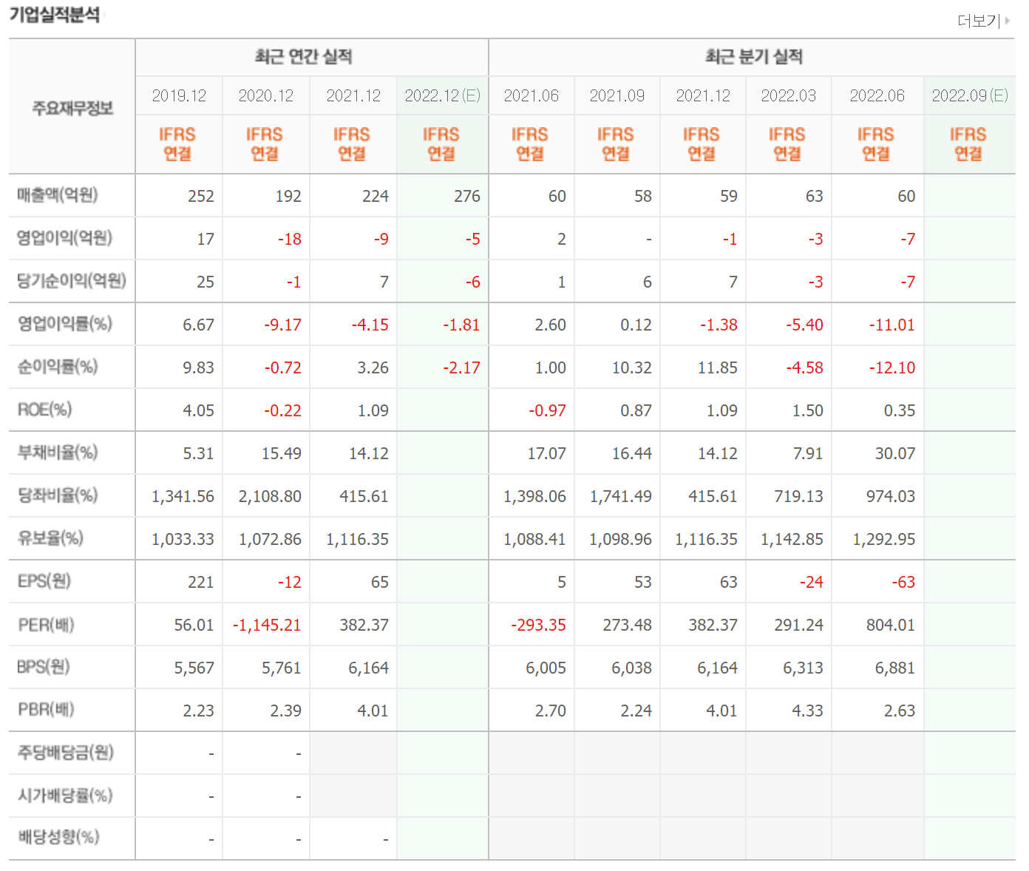Click the 2022.09(E) quarterly column header
This screenshot has width=1029, height=871.
pyautogui.click(x=970, y=95)
